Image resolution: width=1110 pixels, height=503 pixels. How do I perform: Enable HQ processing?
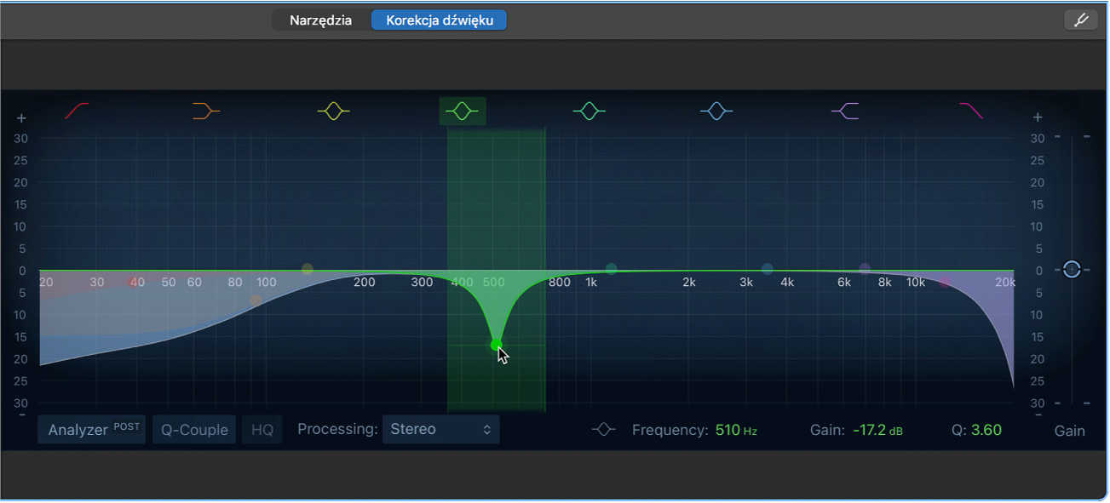click(x=262, y=429)
